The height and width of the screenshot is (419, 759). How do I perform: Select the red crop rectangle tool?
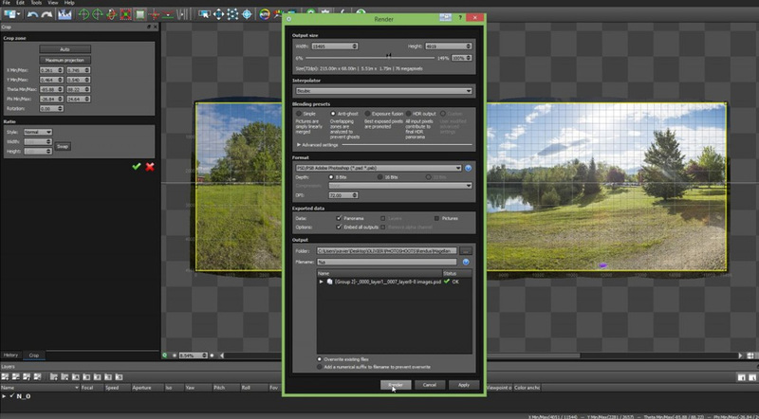(x=125, y=14)
